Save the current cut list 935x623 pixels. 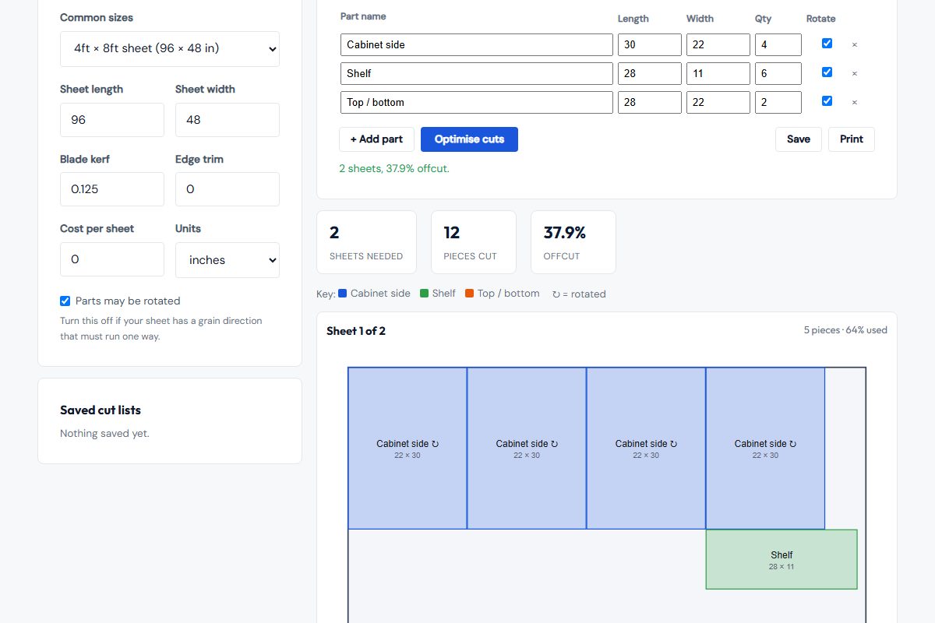pos(799,139)
